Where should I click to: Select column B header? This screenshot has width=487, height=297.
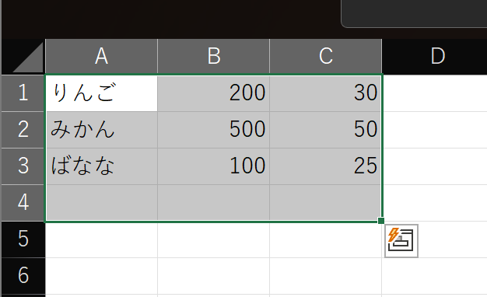point(213,56)
